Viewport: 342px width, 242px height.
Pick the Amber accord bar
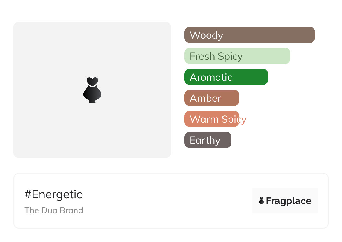212,98
